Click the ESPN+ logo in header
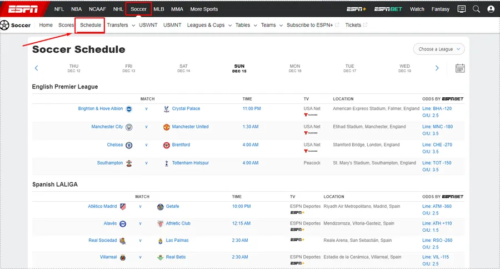 [356, 9]
